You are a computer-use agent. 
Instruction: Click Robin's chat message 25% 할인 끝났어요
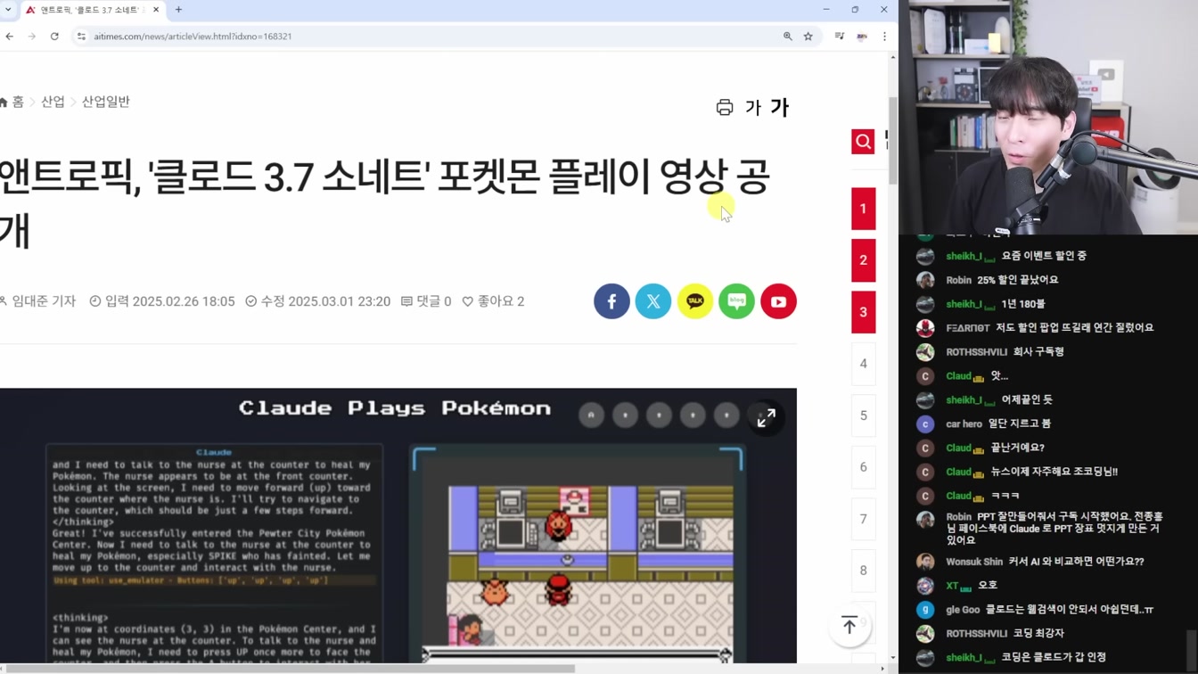click(1017, 280)
